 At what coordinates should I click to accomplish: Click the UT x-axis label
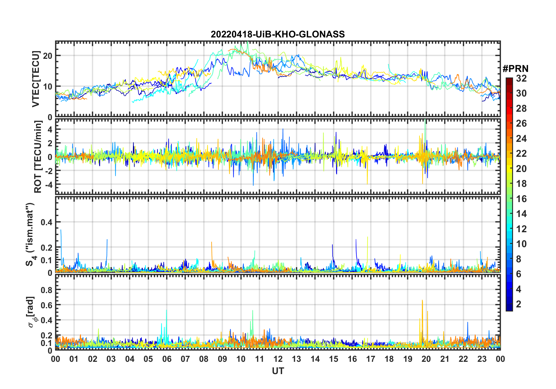point(278,371)
